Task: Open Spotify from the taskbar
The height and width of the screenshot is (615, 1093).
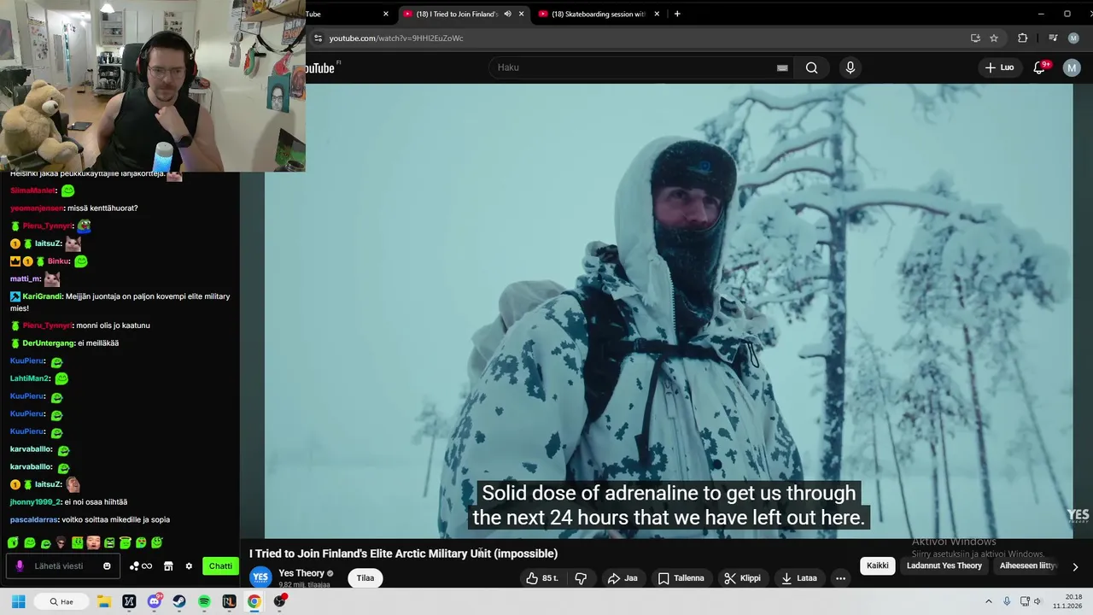Action: pyautogui.click(x=204, y=601)
